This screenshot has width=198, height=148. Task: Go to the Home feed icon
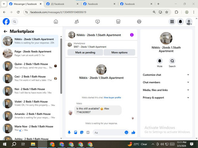pos(56,22)
